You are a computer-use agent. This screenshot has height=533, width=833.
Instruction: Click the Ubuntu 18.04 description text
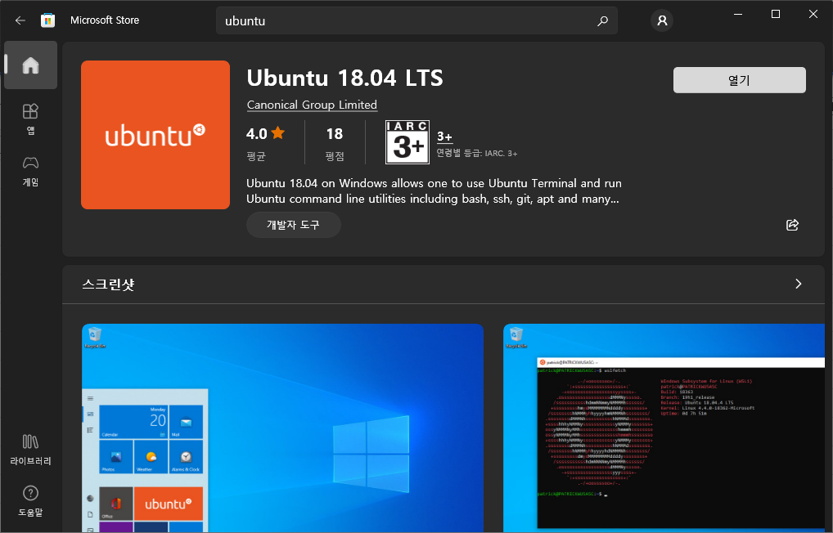click(434, 191)
